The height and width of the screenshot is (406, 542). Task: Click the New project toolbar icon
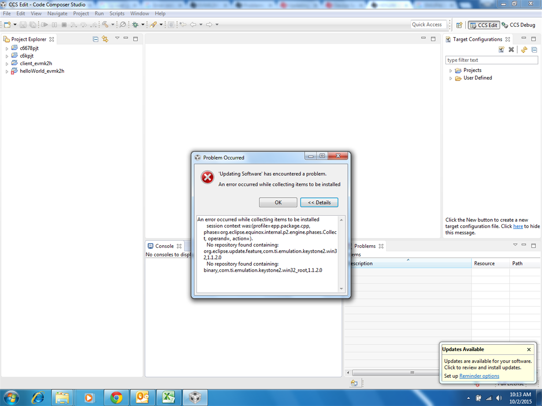[7, 25]
